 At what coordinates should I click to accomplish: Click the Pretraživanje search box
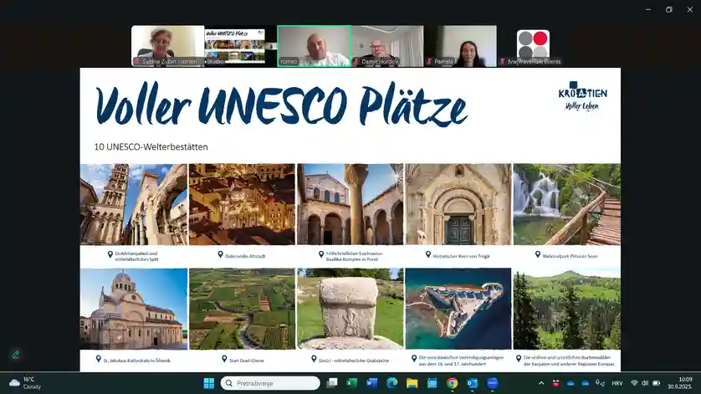coord(270,383)
